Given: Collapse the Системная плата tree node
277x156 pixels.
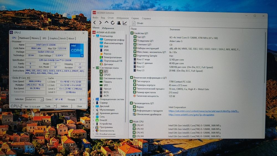Looking at the screenshot, I should [x=94, y=68].
